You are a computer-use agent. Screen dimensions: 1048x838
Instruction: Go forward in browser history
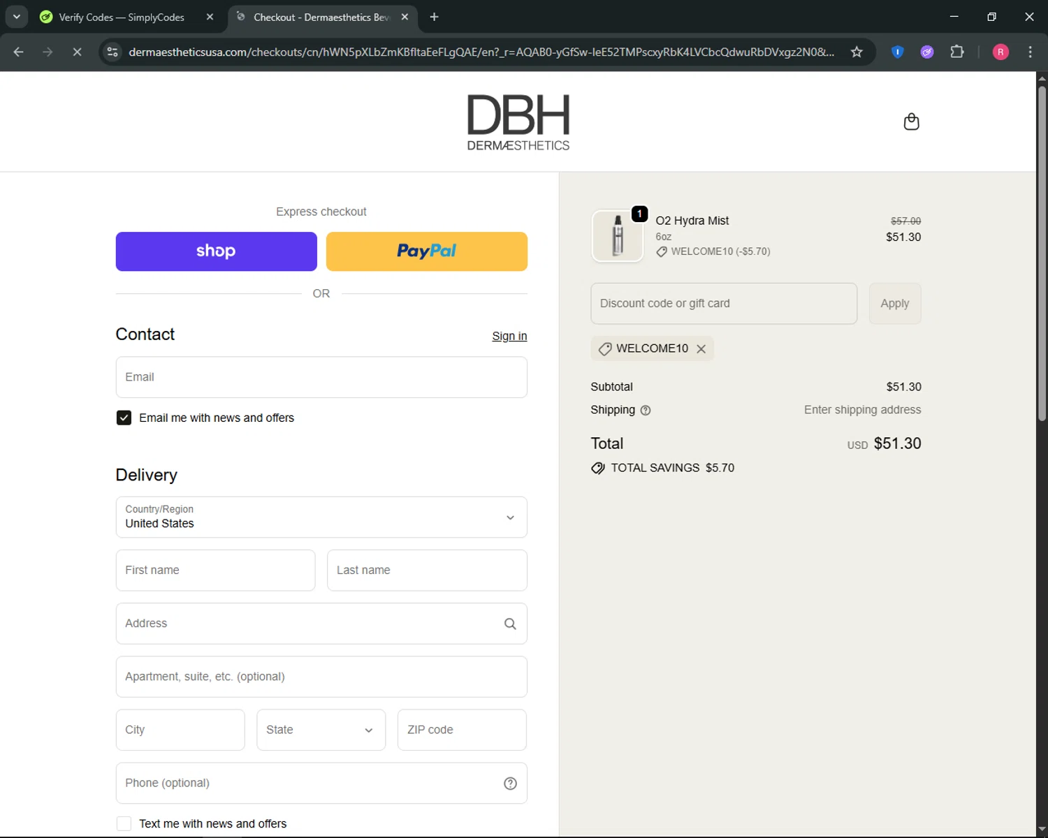[x=48, y=52]
